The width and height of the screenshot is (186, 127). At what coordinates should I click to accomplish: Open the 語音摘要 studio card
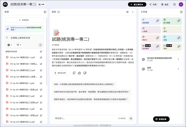pyautogui.click(x=151, y=21)
